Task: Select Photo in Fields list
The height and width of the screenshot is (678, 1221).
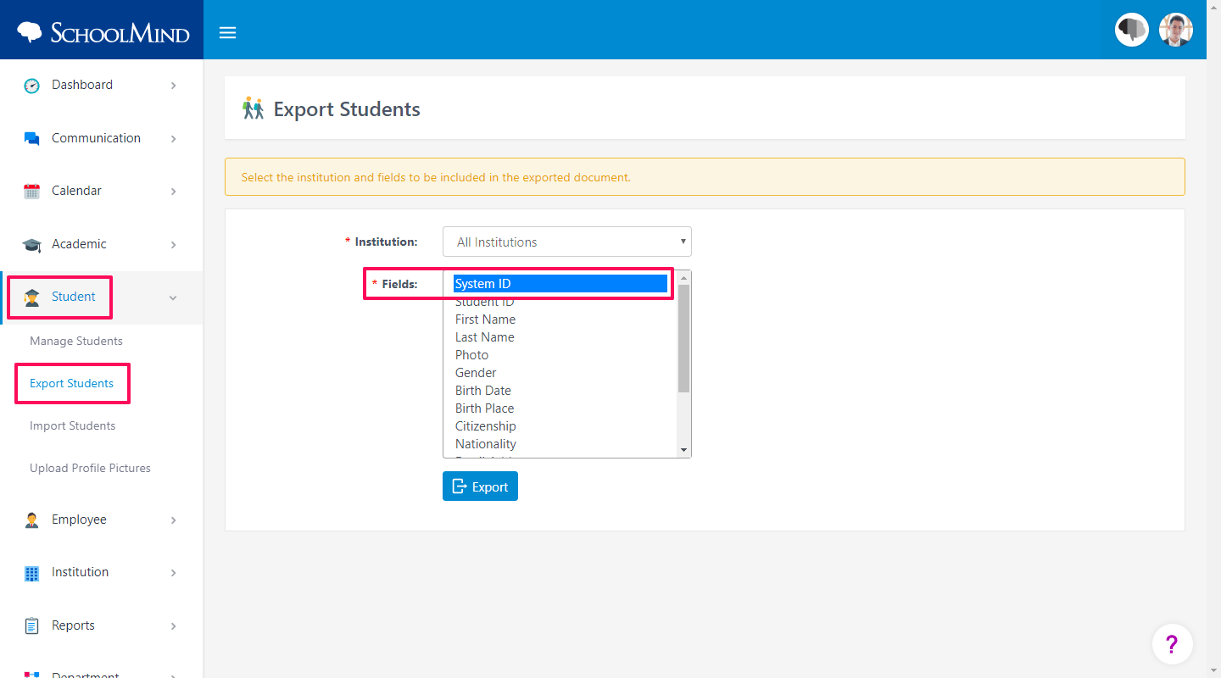Action: point(560,355)
